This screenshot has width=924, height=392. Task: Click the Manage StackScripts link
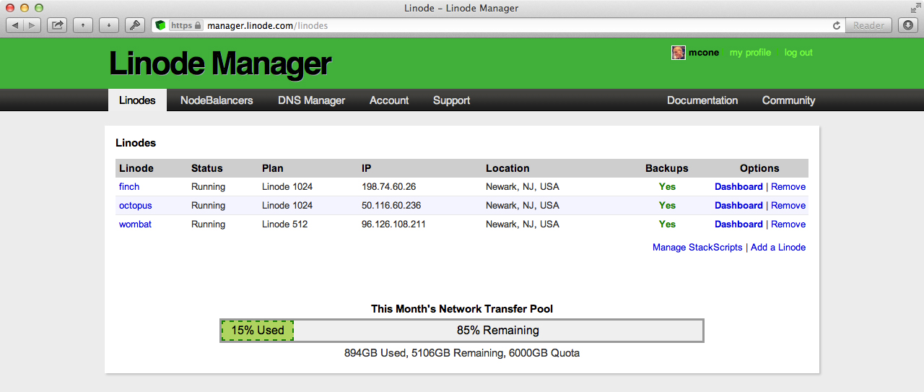click(x=697, y=248)
